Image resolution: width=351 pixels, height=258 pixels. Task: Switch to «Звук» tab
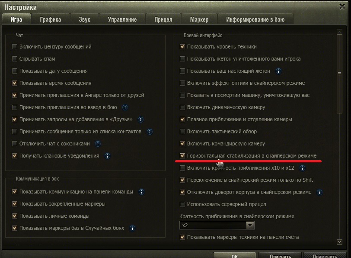pyautogui.click(x=84, y=19)
